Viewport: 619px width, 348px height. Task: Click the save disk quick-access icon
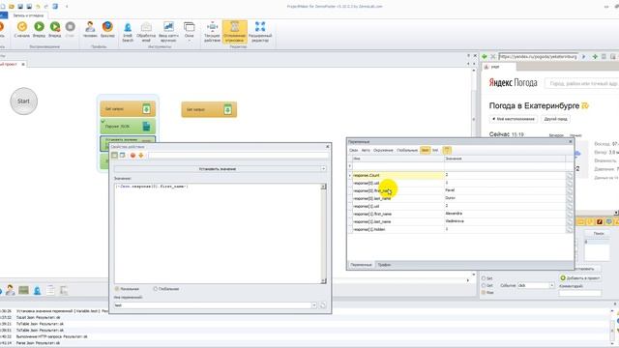(20, 7)
